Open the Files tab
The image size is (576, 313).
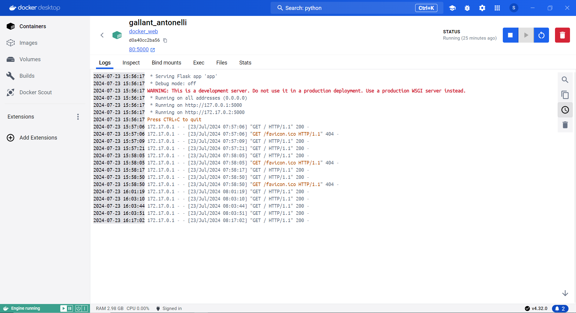pos(222,63)
